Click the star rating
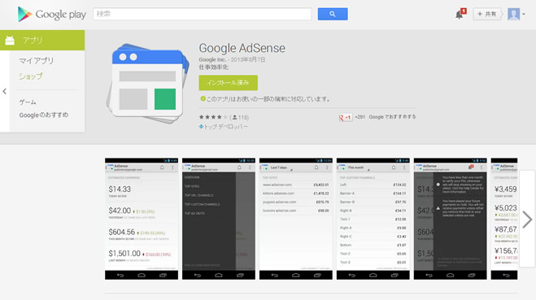 coord(213,117)
